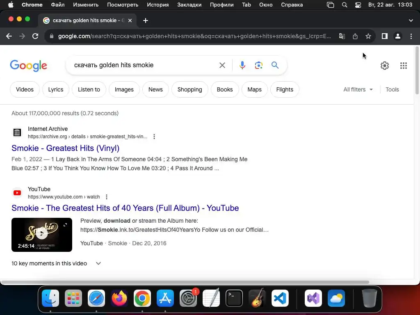The width and height of the screenshot is (420, 315).
Task: Click the Chrome forward arrow
Action: (x=22, y=36)
